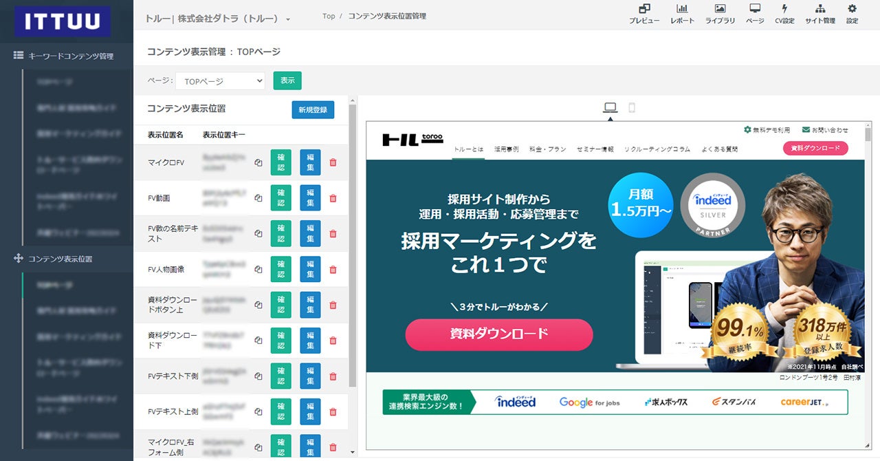This screenshot has width=880, height=461.
Task: Click the 表示位置キー column header
Action: tap(224, 135)
